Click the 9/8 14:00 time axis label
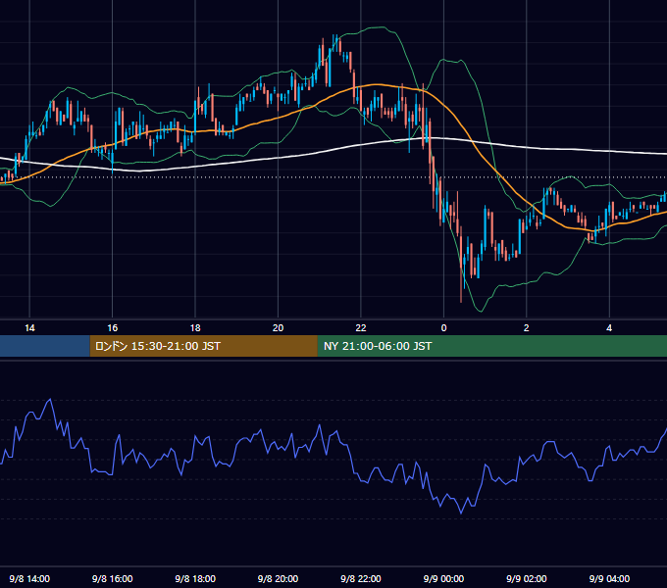This screenshot has height=588, width=667. (x=29, y=578)
